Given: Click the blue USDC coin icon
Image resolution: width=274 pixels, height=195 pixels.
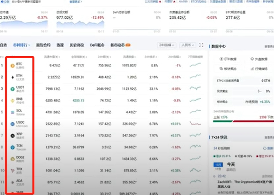Looking at the screenshot, I should click(12, 124).
